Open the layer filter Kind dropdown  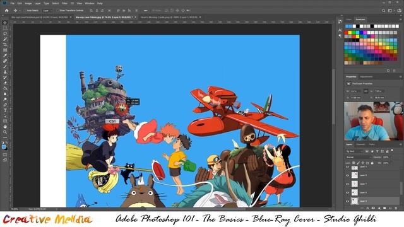coord(354,151)
